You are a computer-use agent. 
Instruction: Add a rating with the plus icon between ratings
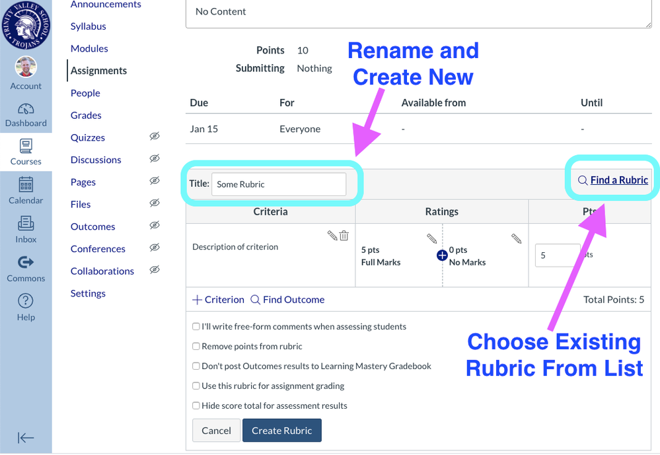pyautogui.click(x=441, y=254)
